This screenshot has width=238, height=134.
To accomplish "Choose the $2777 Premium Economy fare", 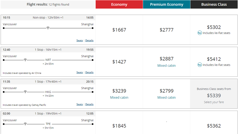I will (x=167, y=30).
